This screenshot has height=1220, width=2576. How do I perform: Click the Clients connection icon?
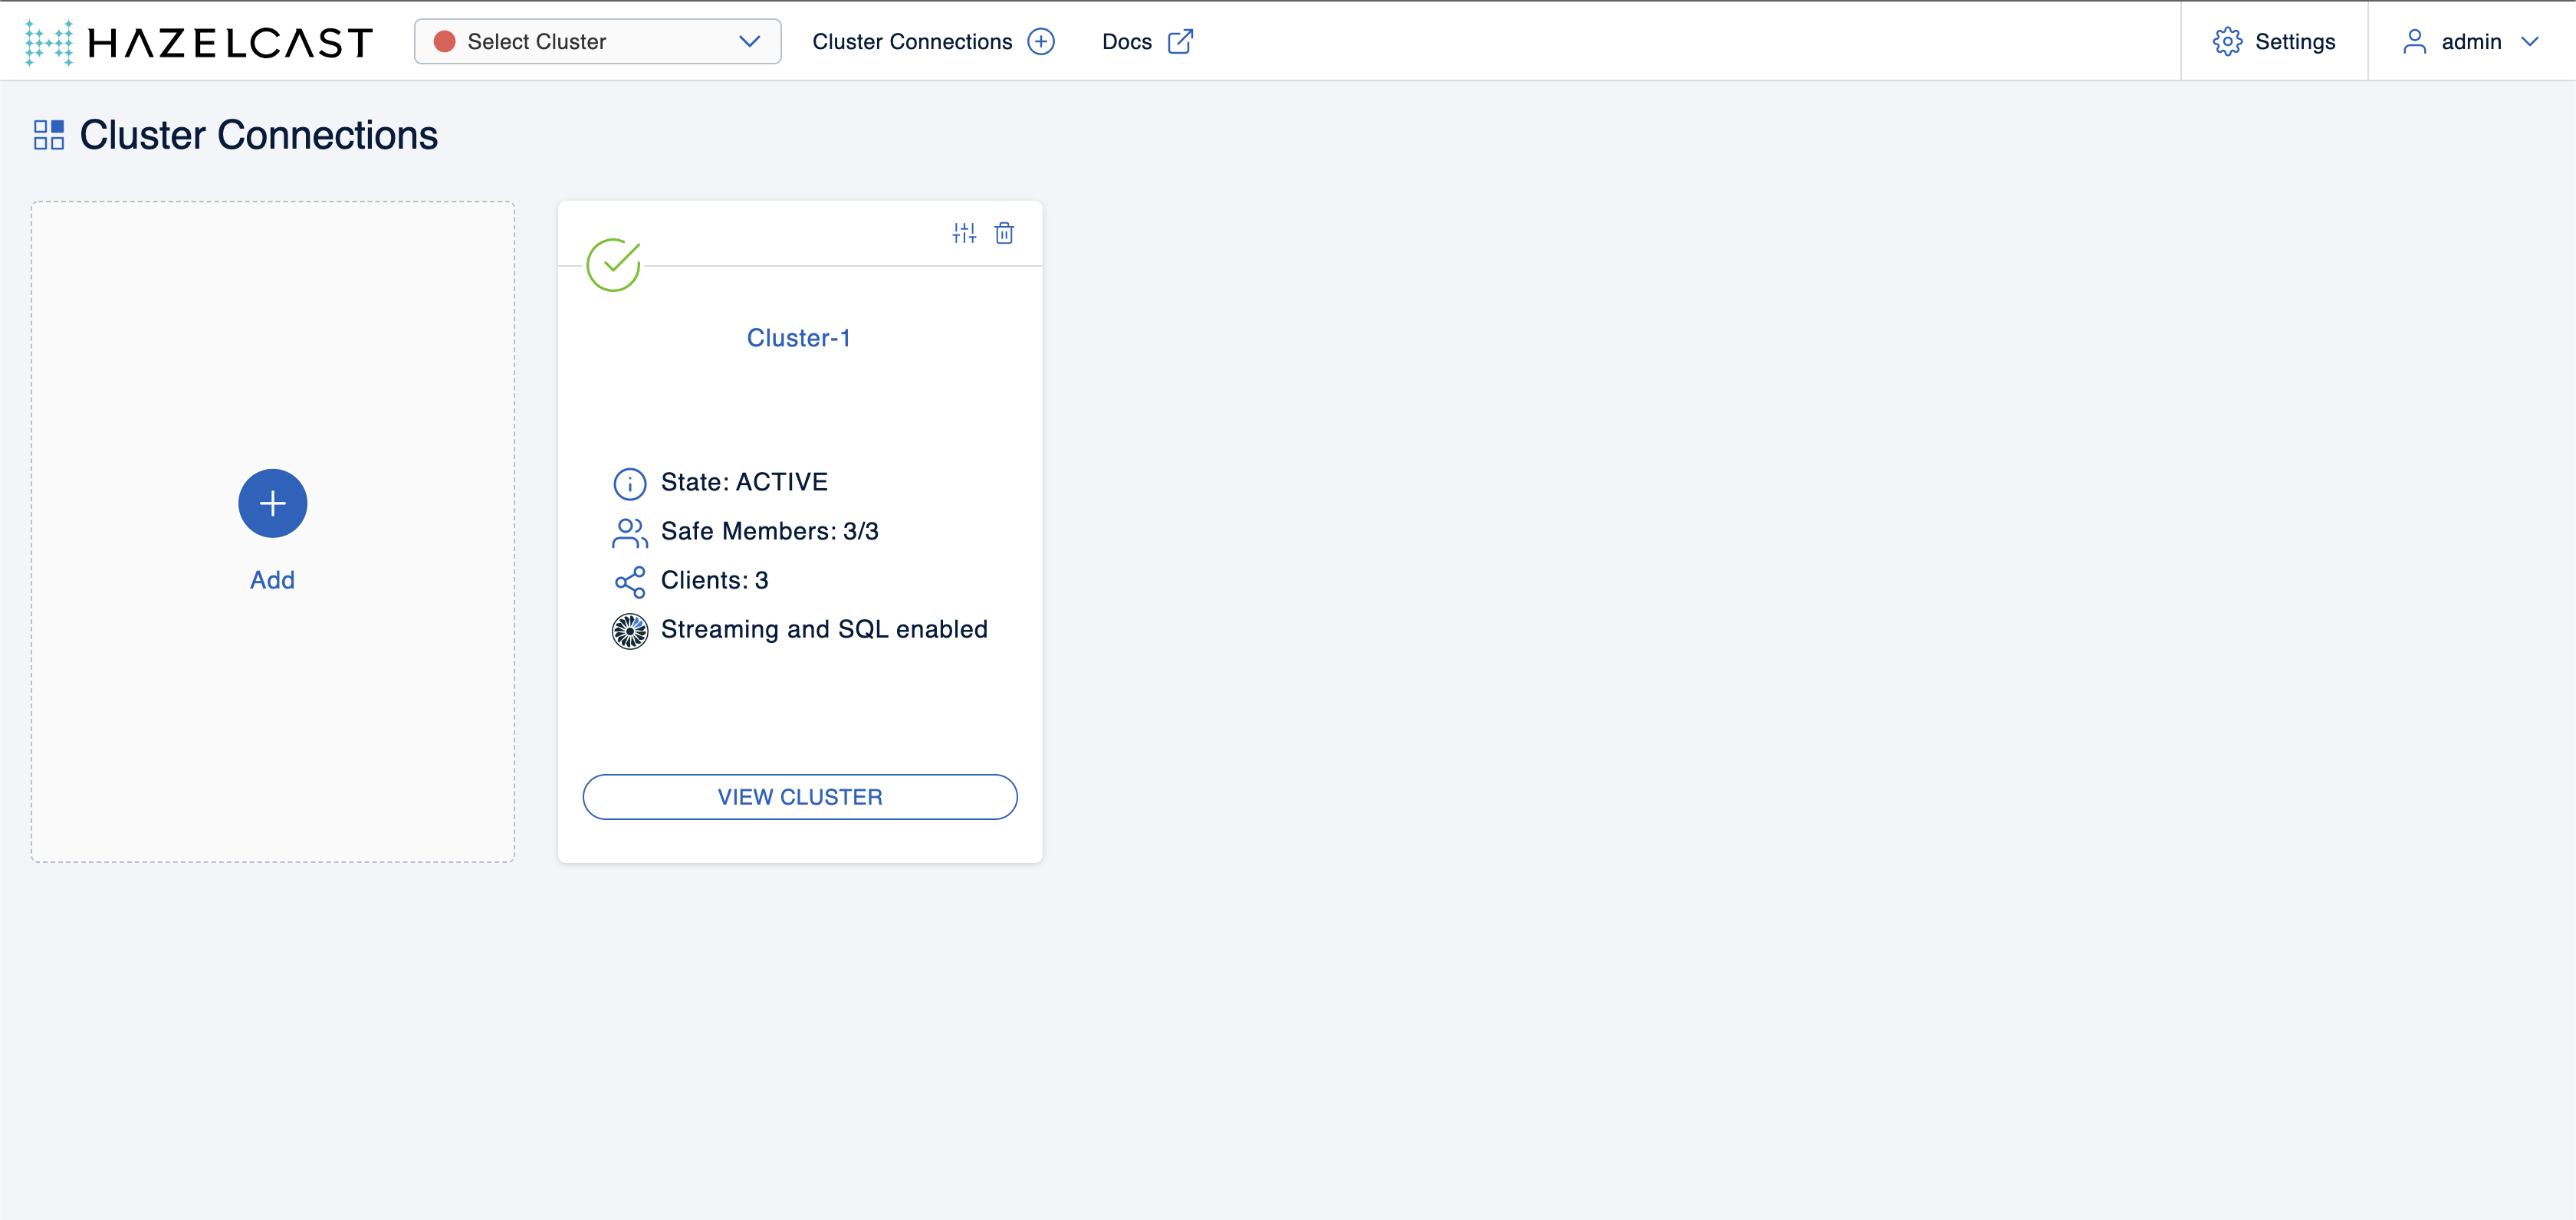(629, 581)
